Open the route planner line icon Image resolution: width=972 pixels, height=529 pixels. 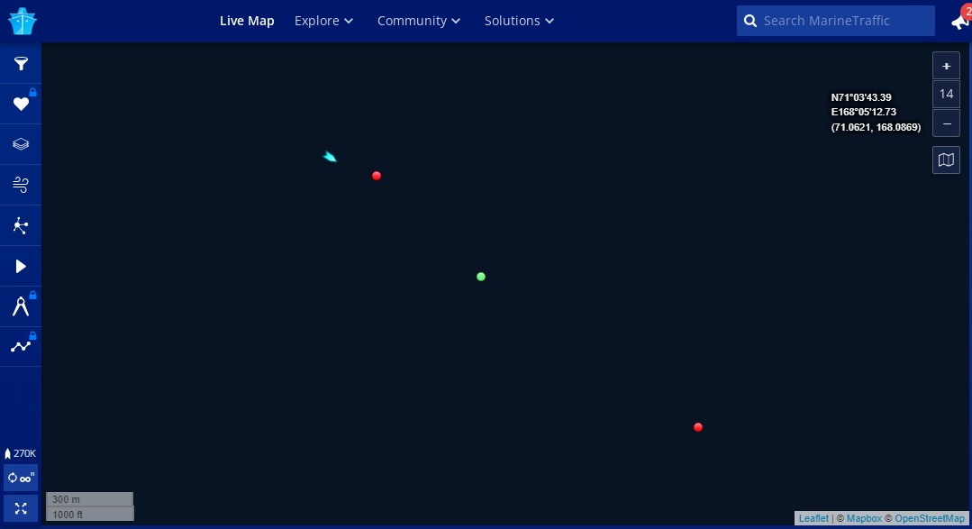pos(21,346)
